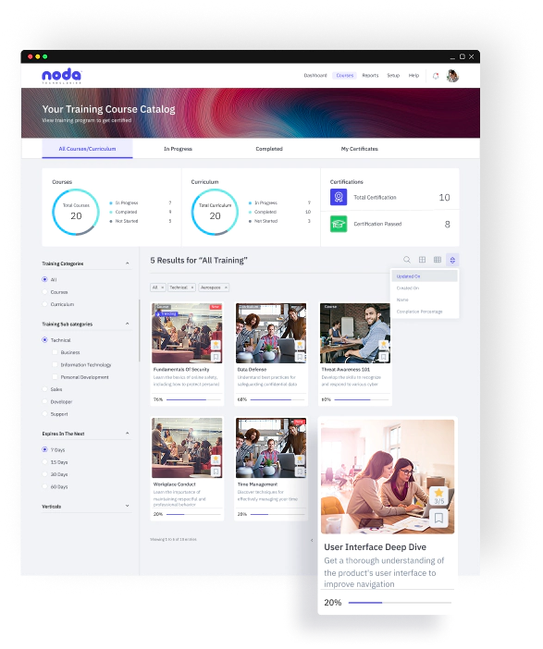Switch to the dense grid view icon
This screenshot has width=543, height=649.
(437, 260)
